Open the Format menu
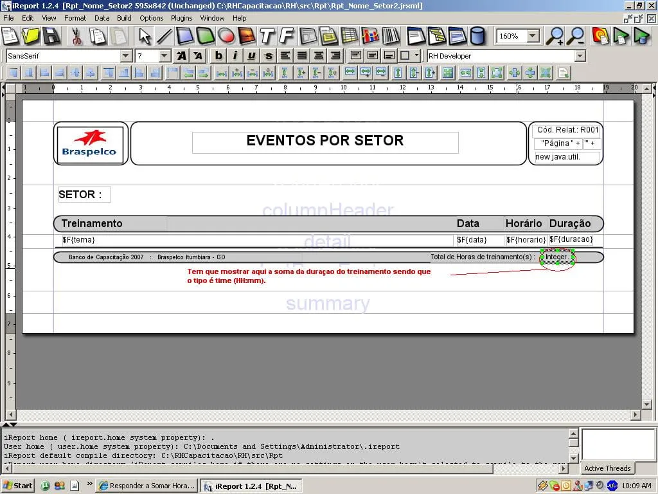Viewport: 658px width, 494px height. 75,18
